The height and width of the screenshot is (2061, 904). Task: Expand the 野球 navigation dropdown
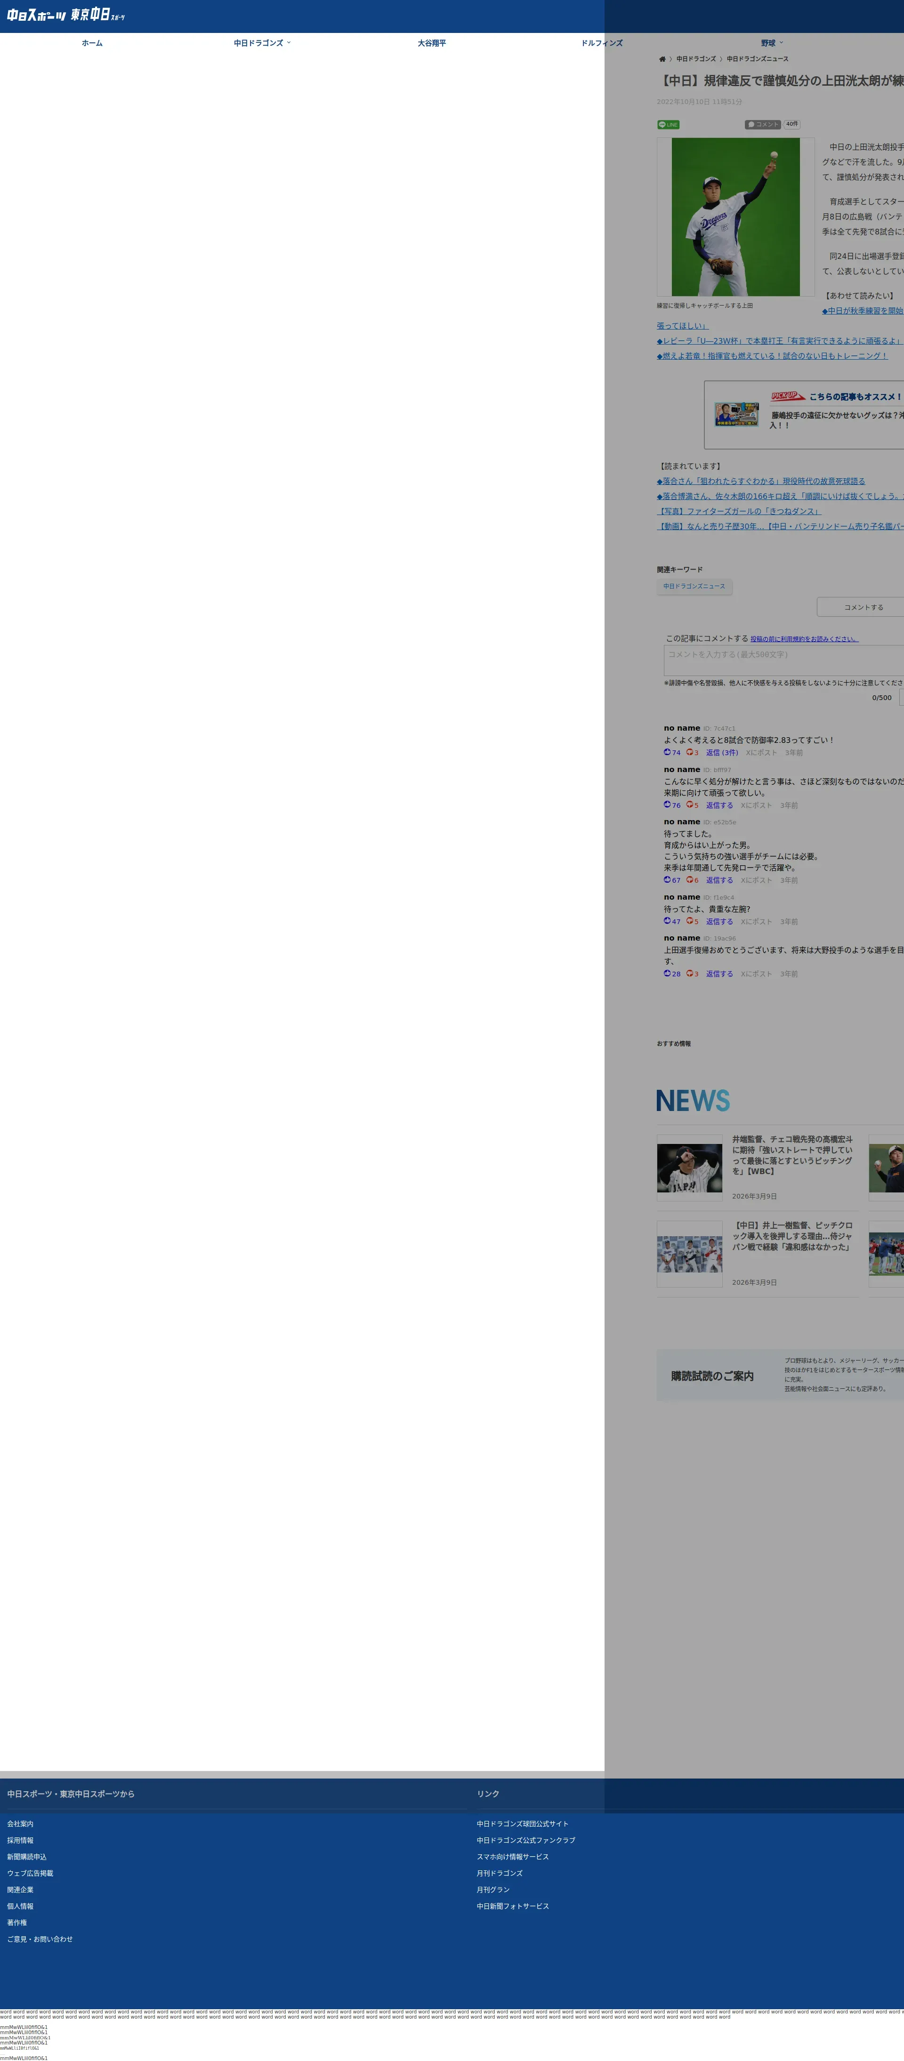tap(772, 43)
